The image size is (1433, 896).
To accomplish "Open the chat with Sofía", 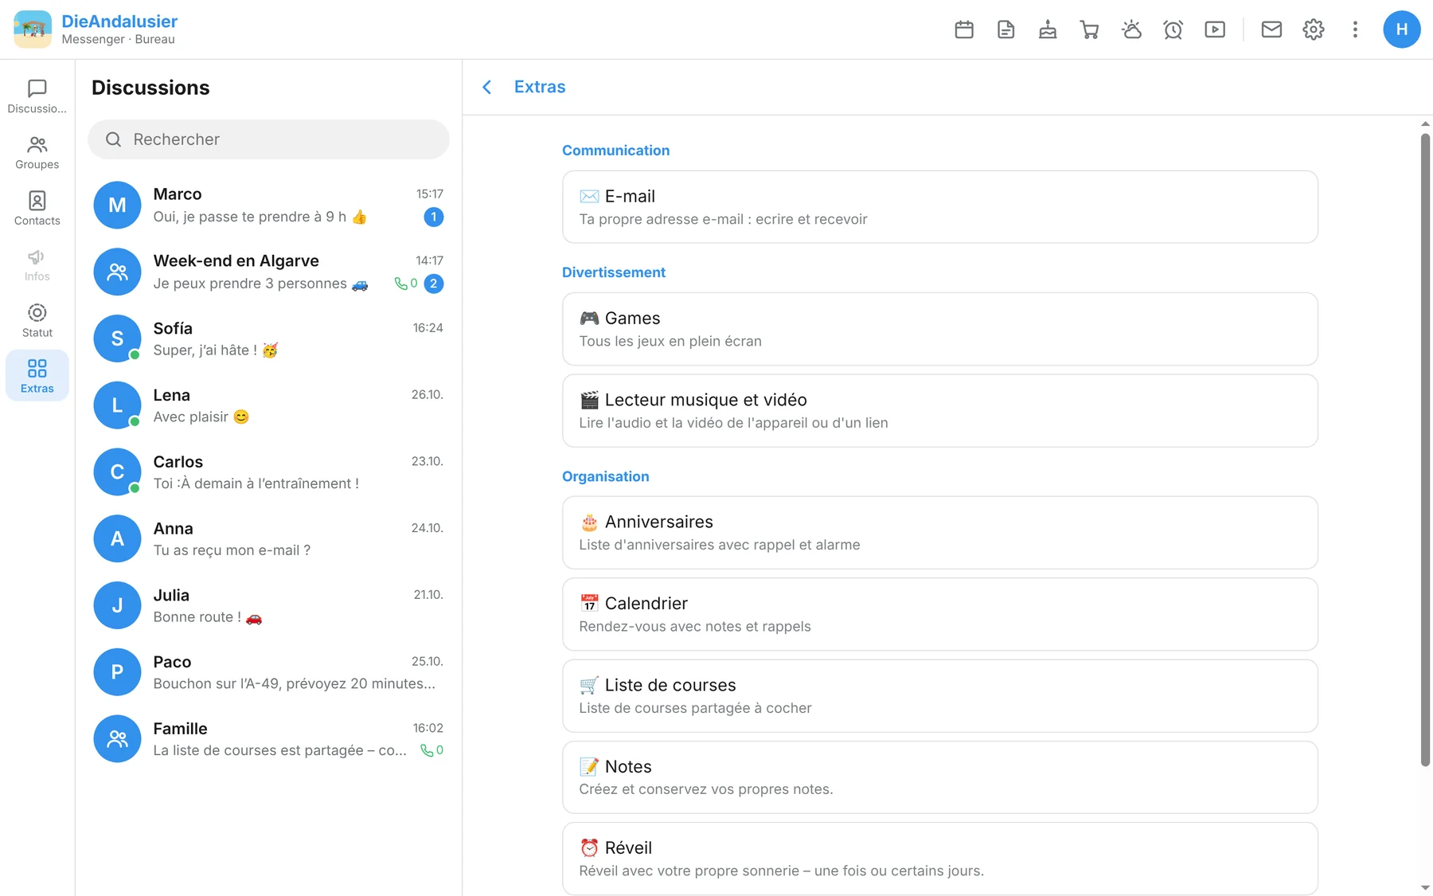I will click(x=268, y=338).
